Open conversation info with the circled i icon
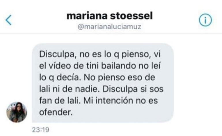The width and height of the screenshot is (222, 136). pos(205,20)
